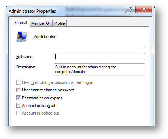Click the 'Description:' label

tap(26, 67)
